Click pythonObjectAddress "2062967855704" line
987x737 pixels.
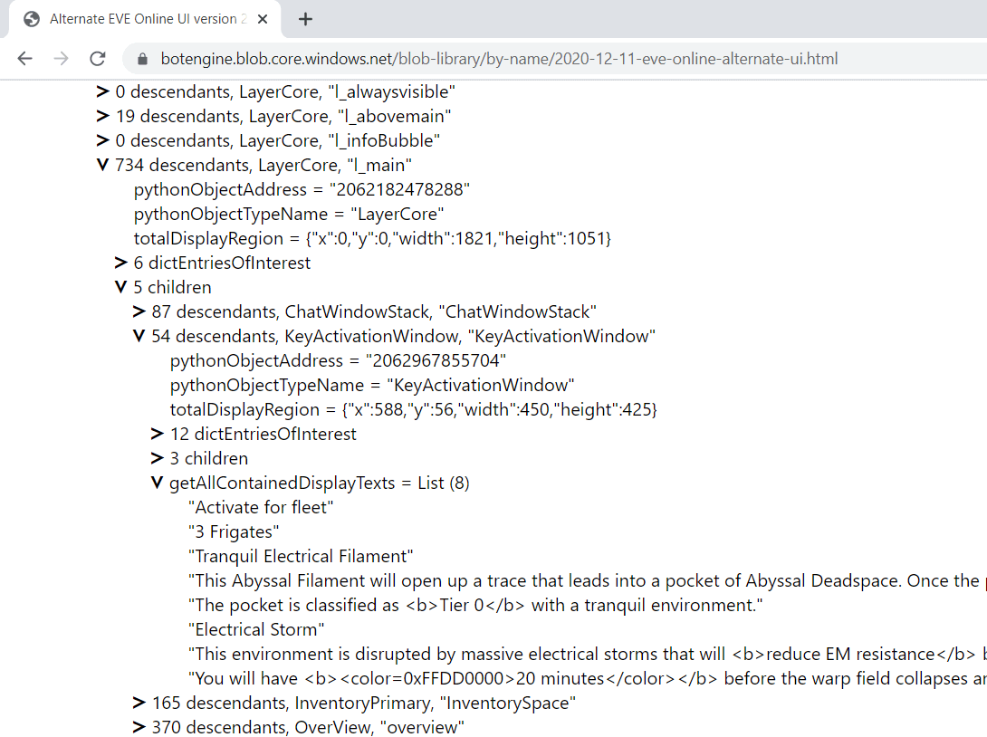[x=338, y=361]
